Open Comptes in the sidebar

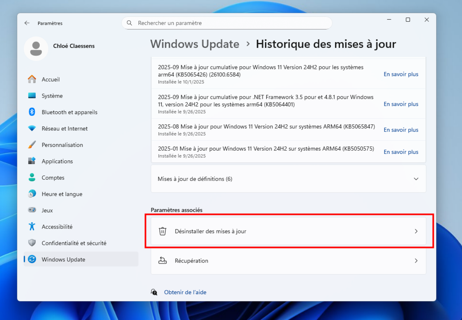[x=53, y=178]
